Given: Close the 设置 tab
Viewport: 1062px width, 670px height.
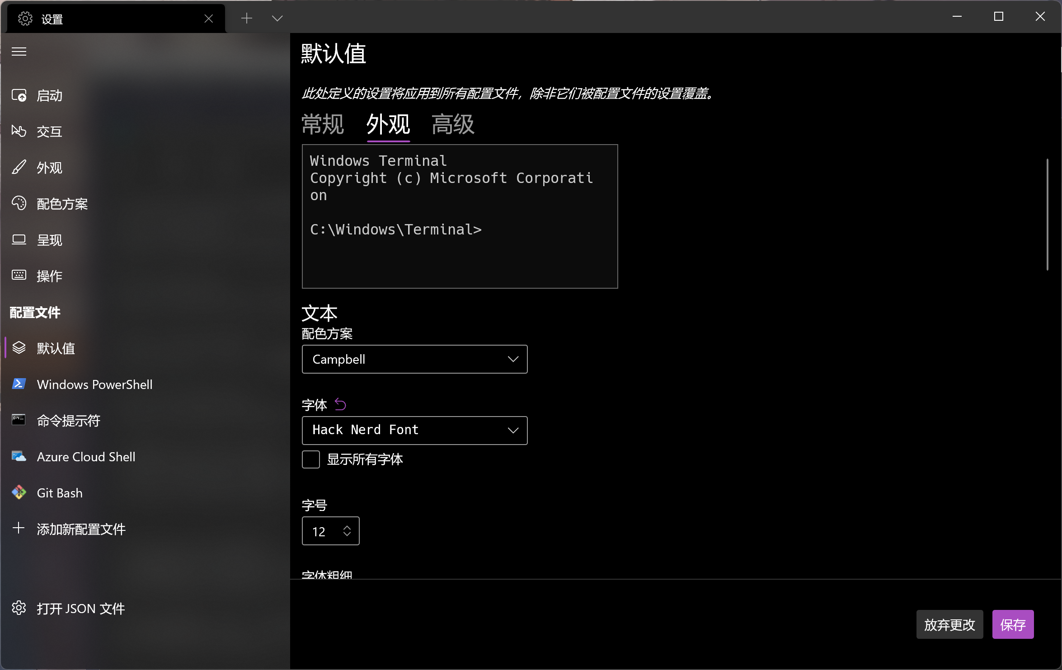Looking at the screenshot, I should 208,19.
